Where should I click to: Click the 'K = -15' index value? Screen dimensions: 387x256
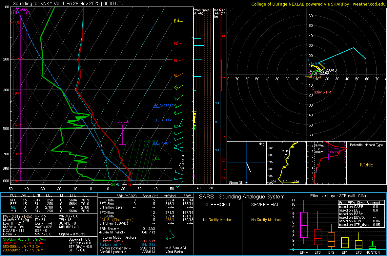click(x=40, y=216)
